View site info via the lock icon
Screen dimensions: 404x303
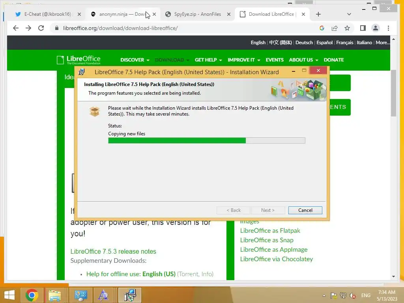coord(57,28)
